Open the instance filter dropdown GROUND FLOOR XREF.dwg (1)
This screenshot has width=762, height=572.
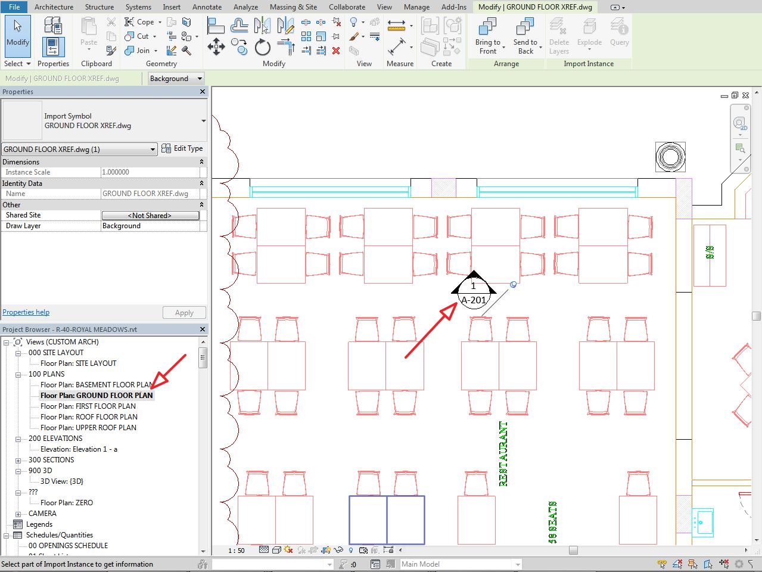(79, 150)
